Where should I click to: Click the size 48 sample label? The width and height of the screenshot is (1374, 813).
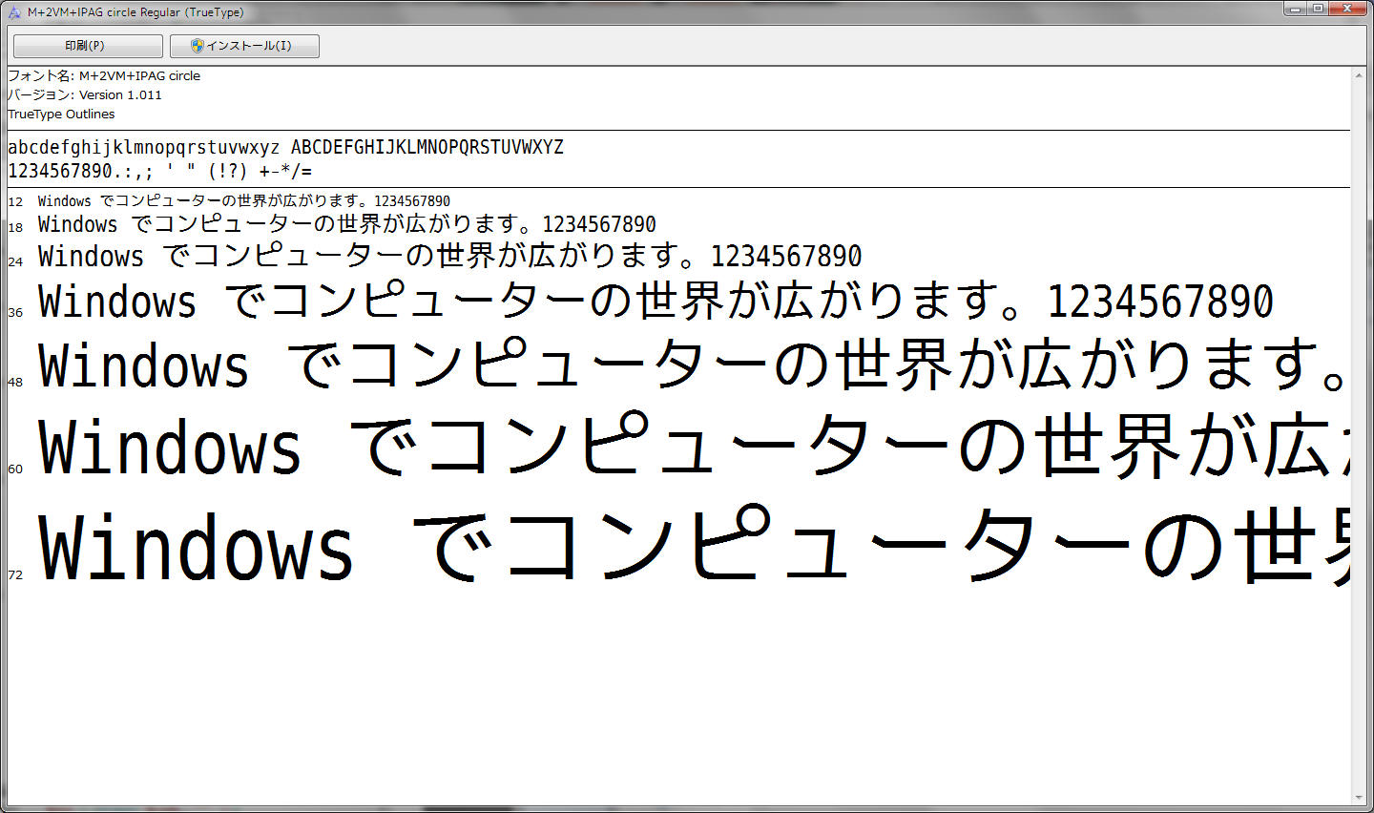coord(15,382)
